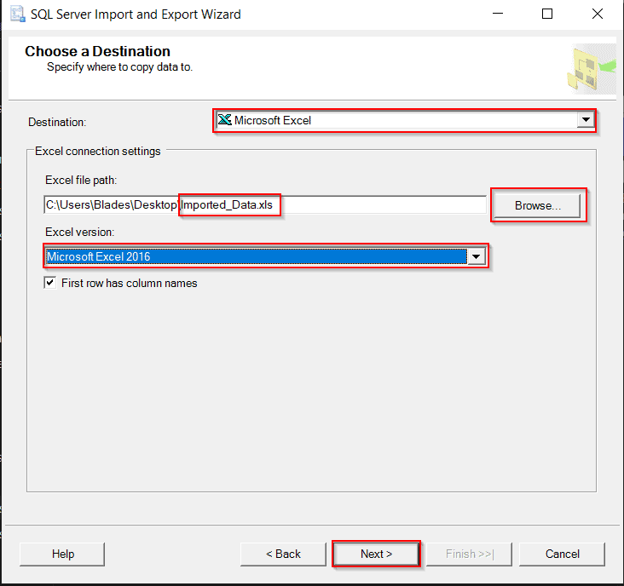This screenshot has height=586, width=624.
Task: Open the Excel version dropdown
Action: click(x=265, y=256)
